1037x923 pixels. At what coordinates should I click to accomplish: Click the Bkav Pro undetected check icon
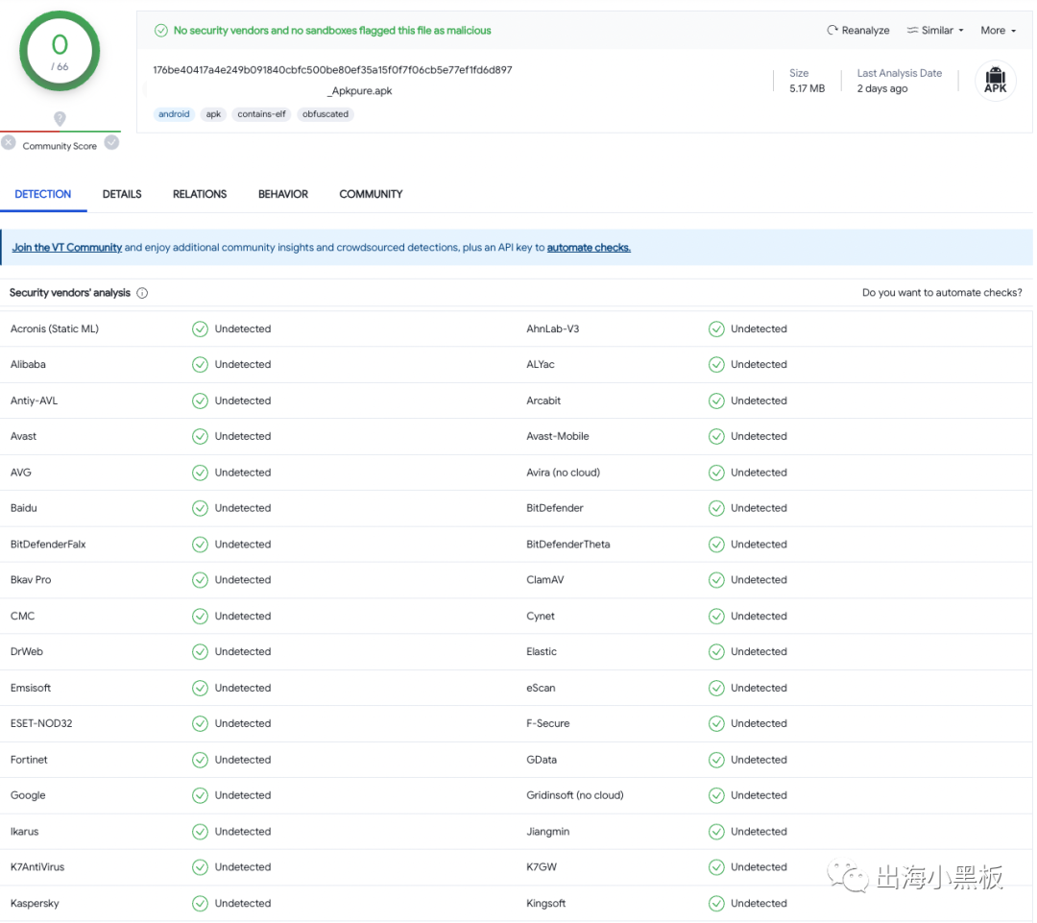[x=200, y=580]
